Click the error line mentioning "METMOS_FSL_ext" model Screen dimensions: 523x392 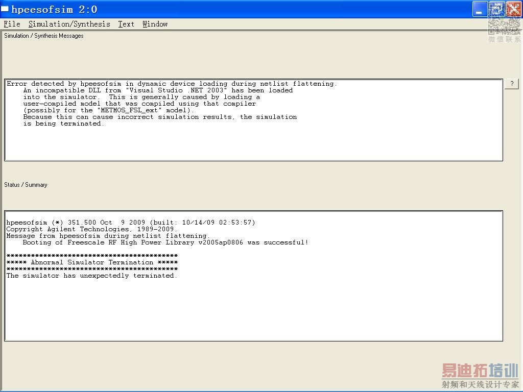[109, 110]
